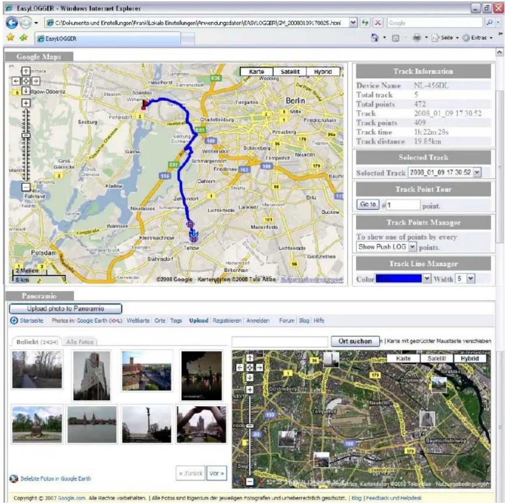Zoom out on the Panoramio satellite map
This screenshot has height=503, width=505.
pyautogui.click(x=249, y=481)
